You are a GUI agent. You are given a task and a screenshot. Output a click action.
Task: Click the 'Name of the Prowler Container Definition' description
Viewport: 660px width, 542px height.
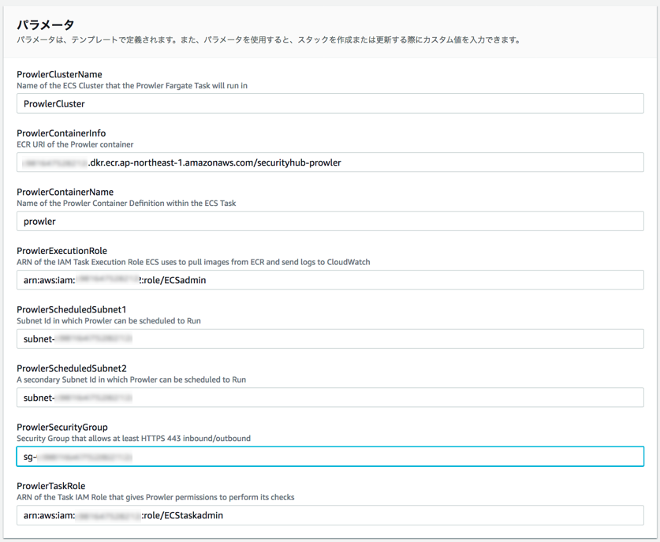pyautogui.click(x=126, y=203)
